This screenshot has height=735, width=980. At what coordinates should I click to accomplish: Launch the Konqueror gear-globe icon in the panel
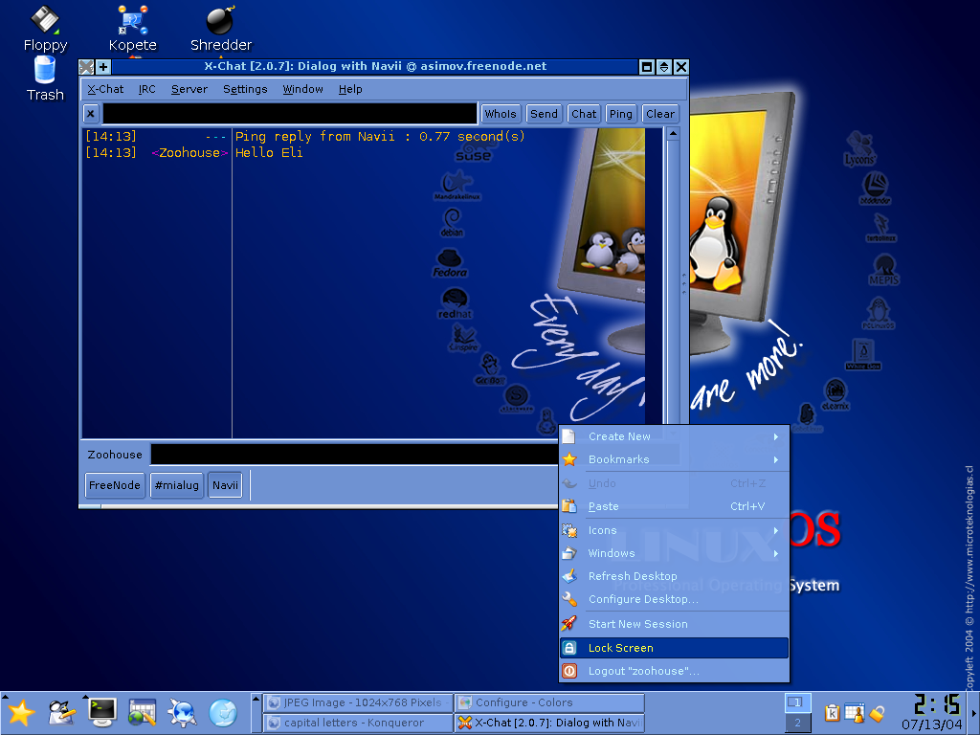click(x=183, y=712)
